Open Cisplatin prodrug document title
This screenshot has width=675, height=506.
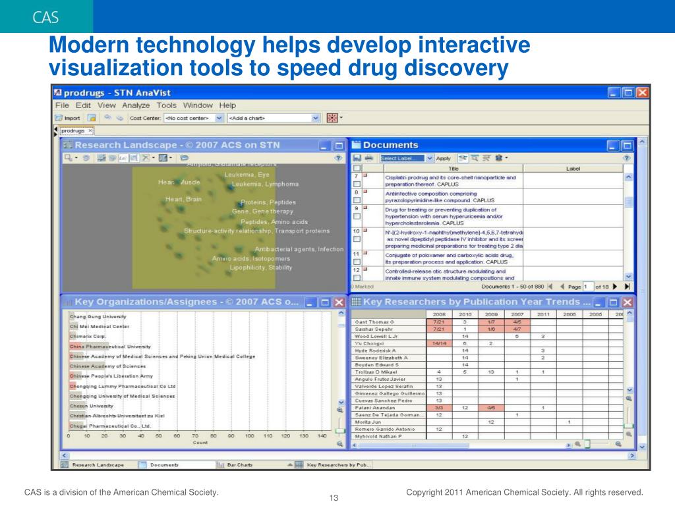[450, 181]
